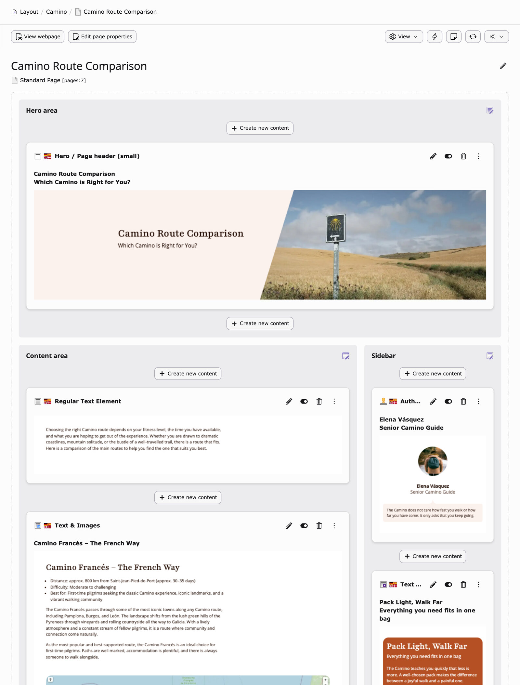Create new content below the Hero element
Viewport: 520px width, 685px height.
[x=260, y=323]
